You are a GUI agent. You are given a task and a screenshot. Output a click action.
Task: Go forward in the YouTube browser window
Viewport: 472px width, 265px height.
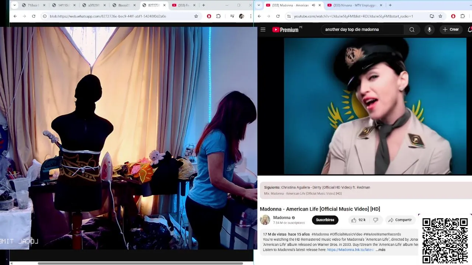tap(268, 16)
